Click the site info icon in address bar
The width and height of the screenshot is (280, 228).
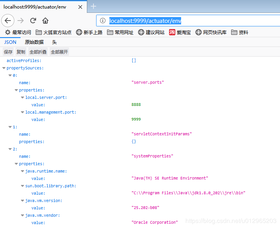tap(103, 21)
